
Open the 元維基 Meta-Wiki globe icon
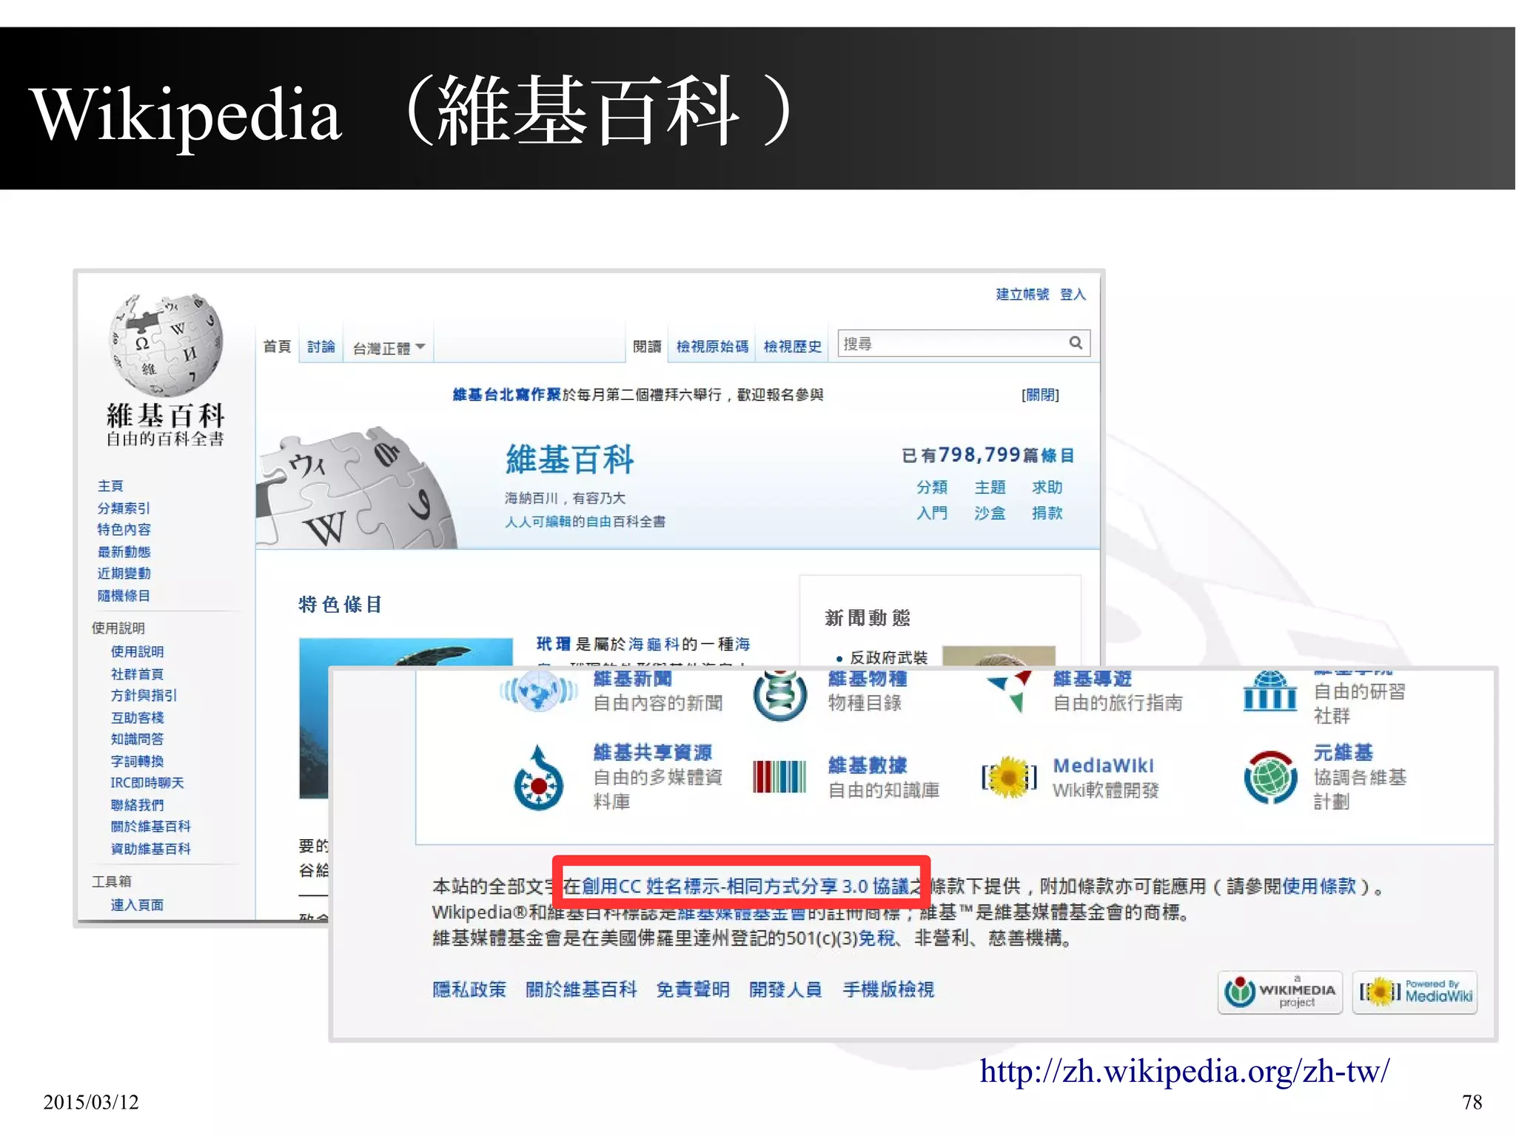click(1270, 777)
